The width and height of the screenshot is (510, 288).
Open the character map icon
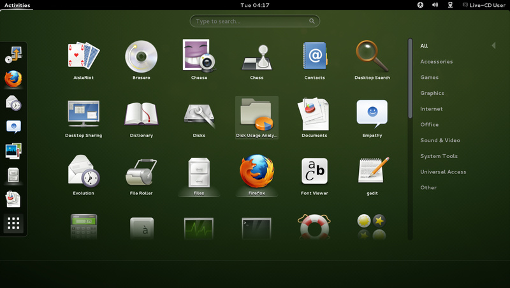142,228
